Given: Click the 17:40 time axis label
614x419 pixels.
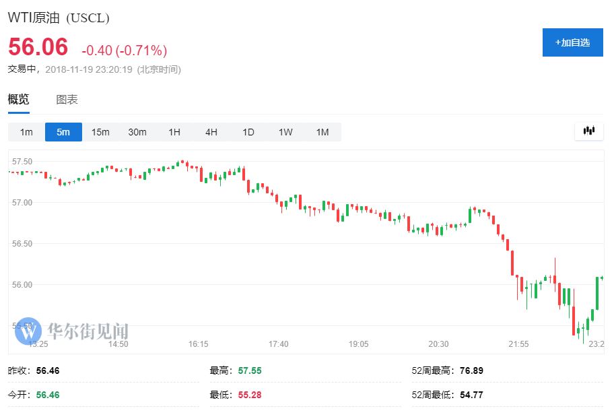Looking at the screenshot, I should point(279,344).
